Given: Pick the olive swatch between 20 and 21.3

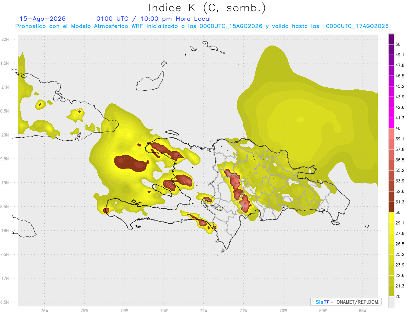Looking at the screenshot, I should click(x=391, y=291).
